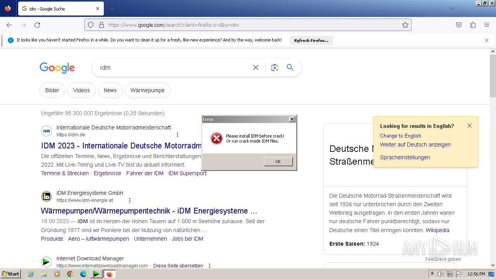Open the three-dot menu for idm.de result
Screen dimensions: 496x279
[x=177, y=135]
